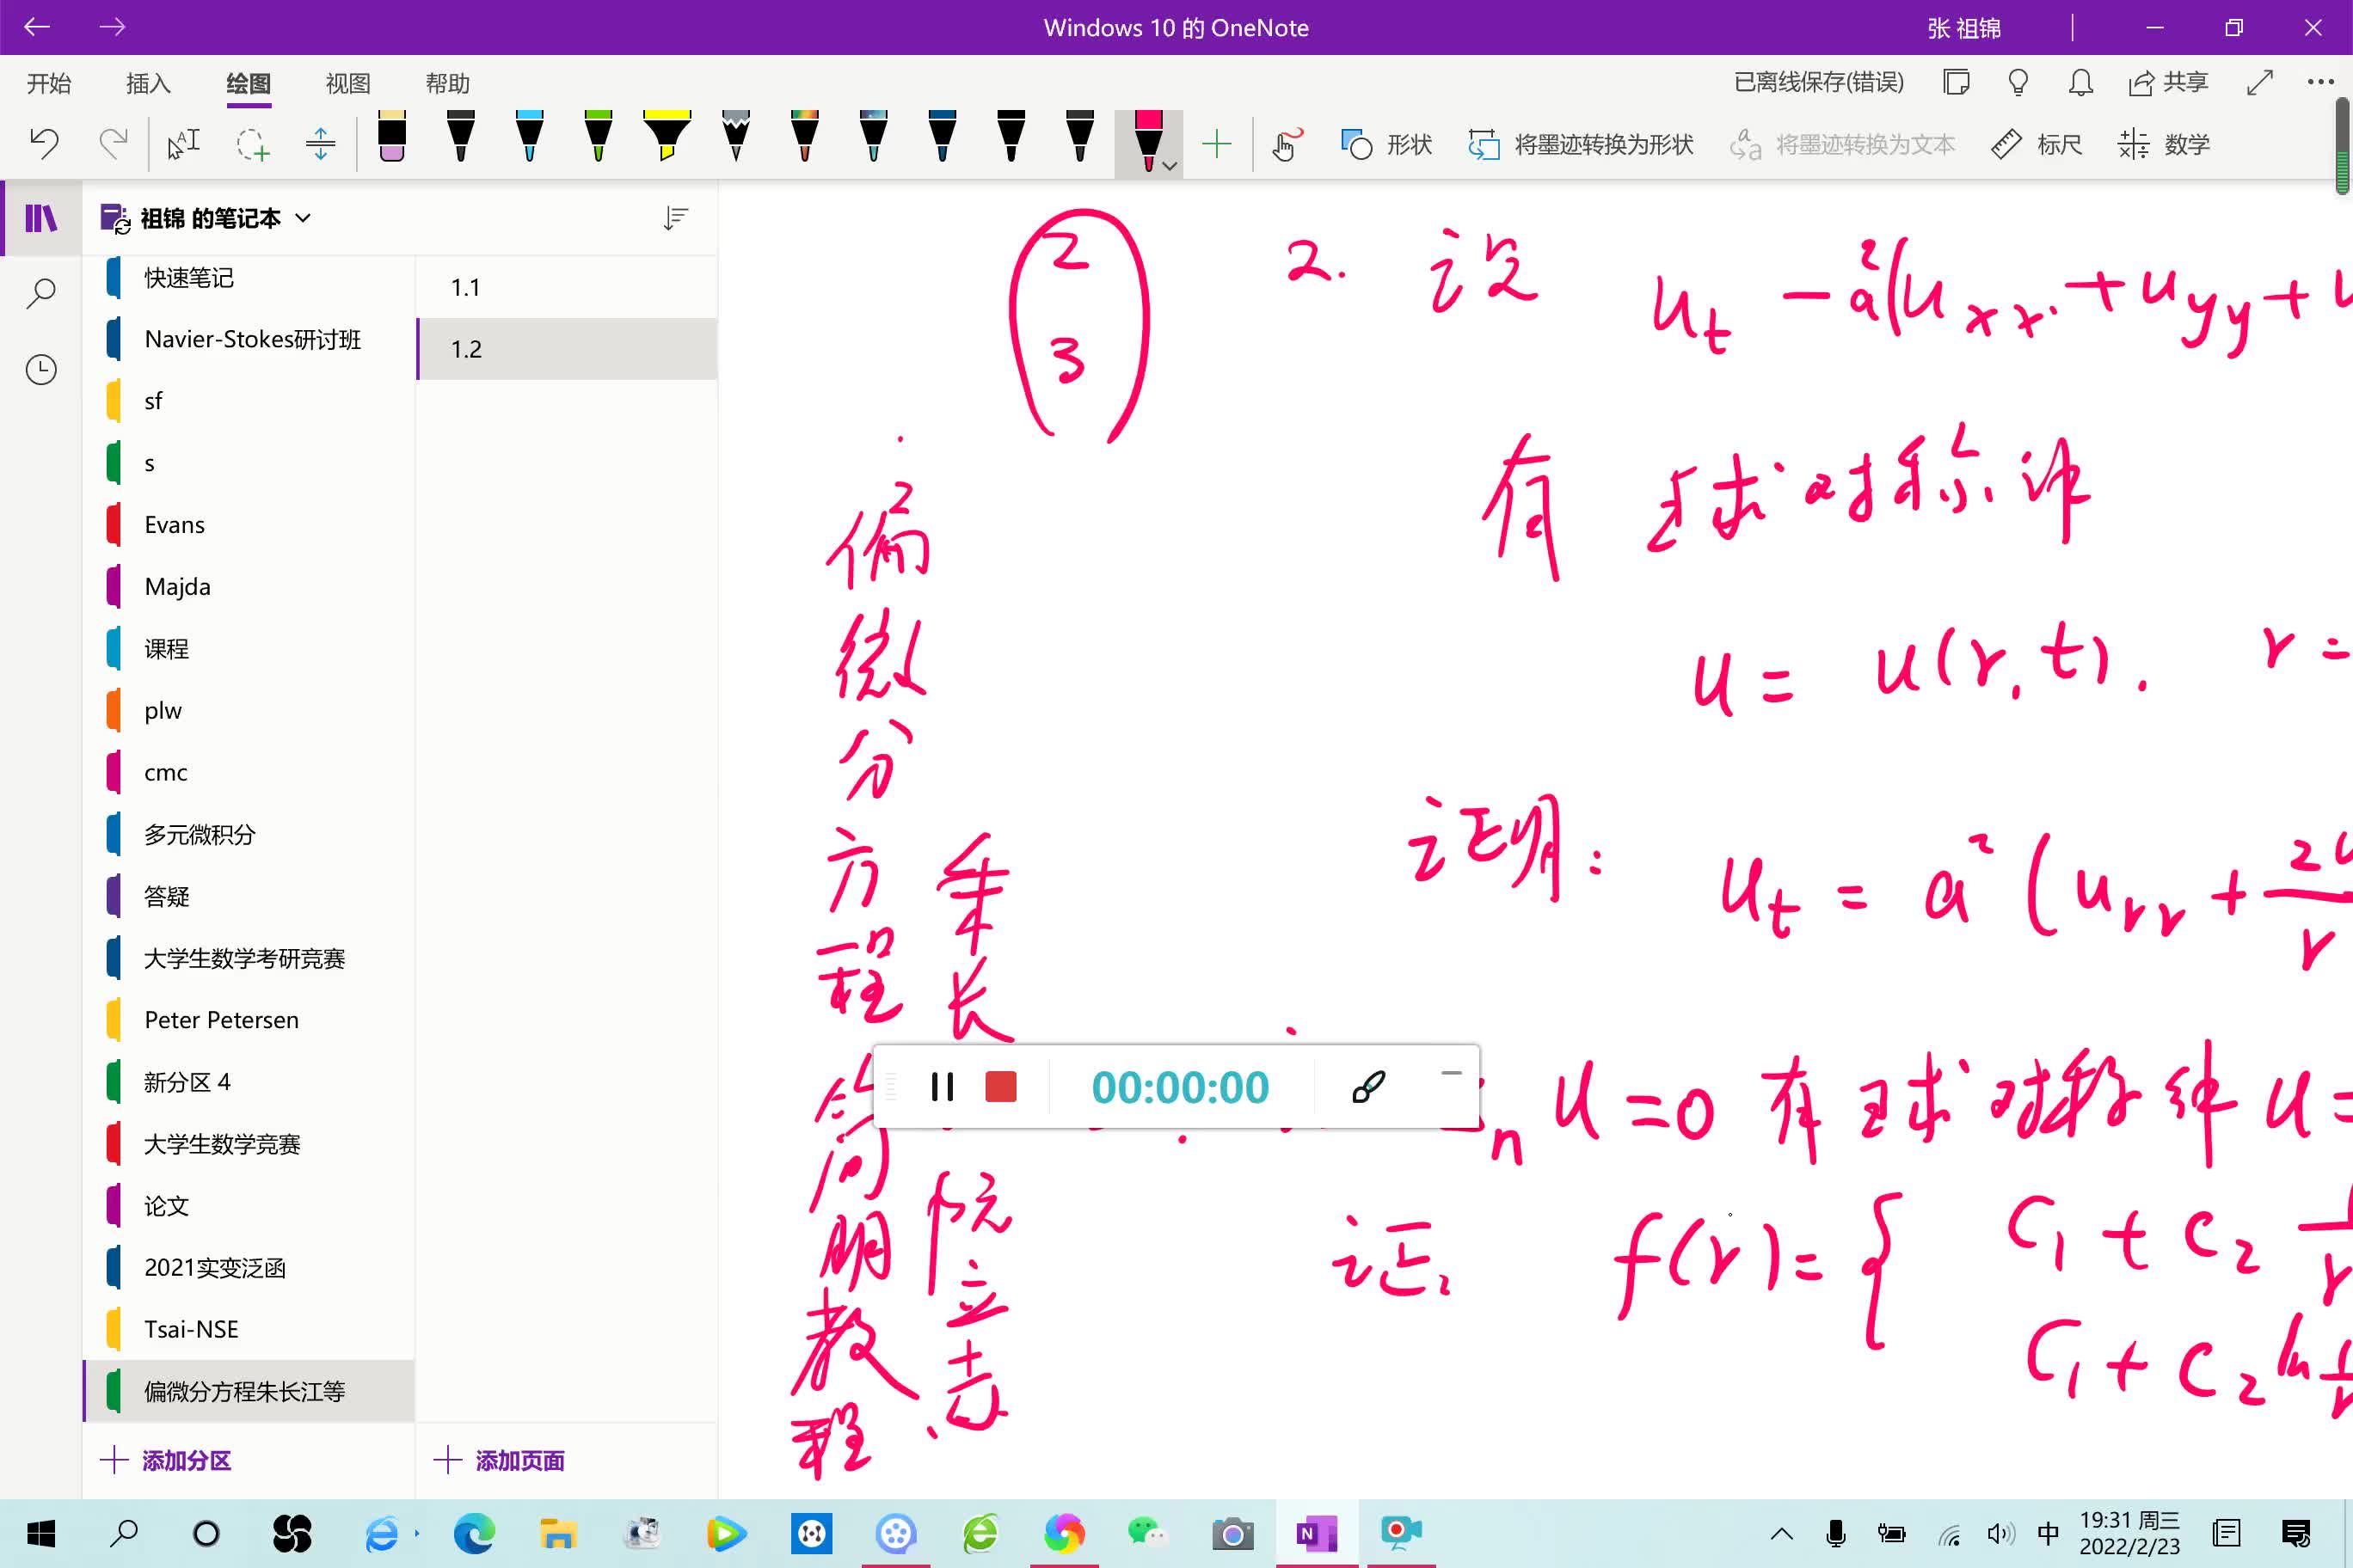Pick the yellow highlighter pen
The width and height of the screenshot is (2353, 1568).
pyautogui.click(x=667, y=138)
